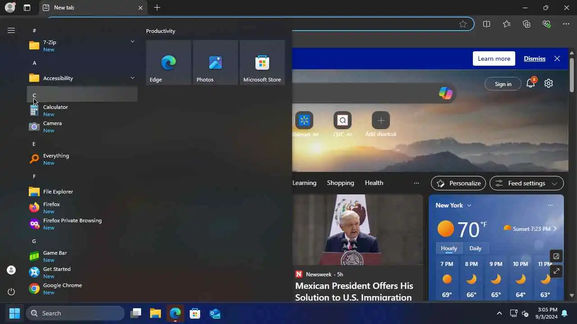The height and width of the screenshot is (324, 577).
Task: Click the Dismiss link in banner
Action: [534, 58]
